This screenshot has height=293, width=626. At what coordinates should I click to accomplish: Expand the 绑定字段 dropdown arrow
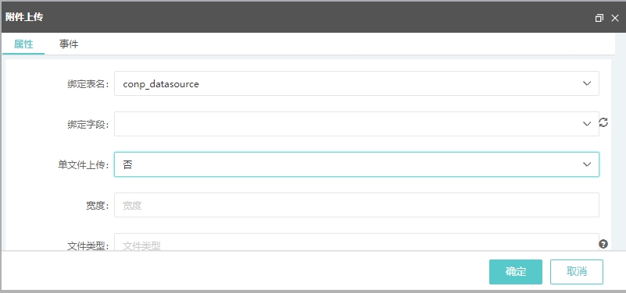[586, 124]
